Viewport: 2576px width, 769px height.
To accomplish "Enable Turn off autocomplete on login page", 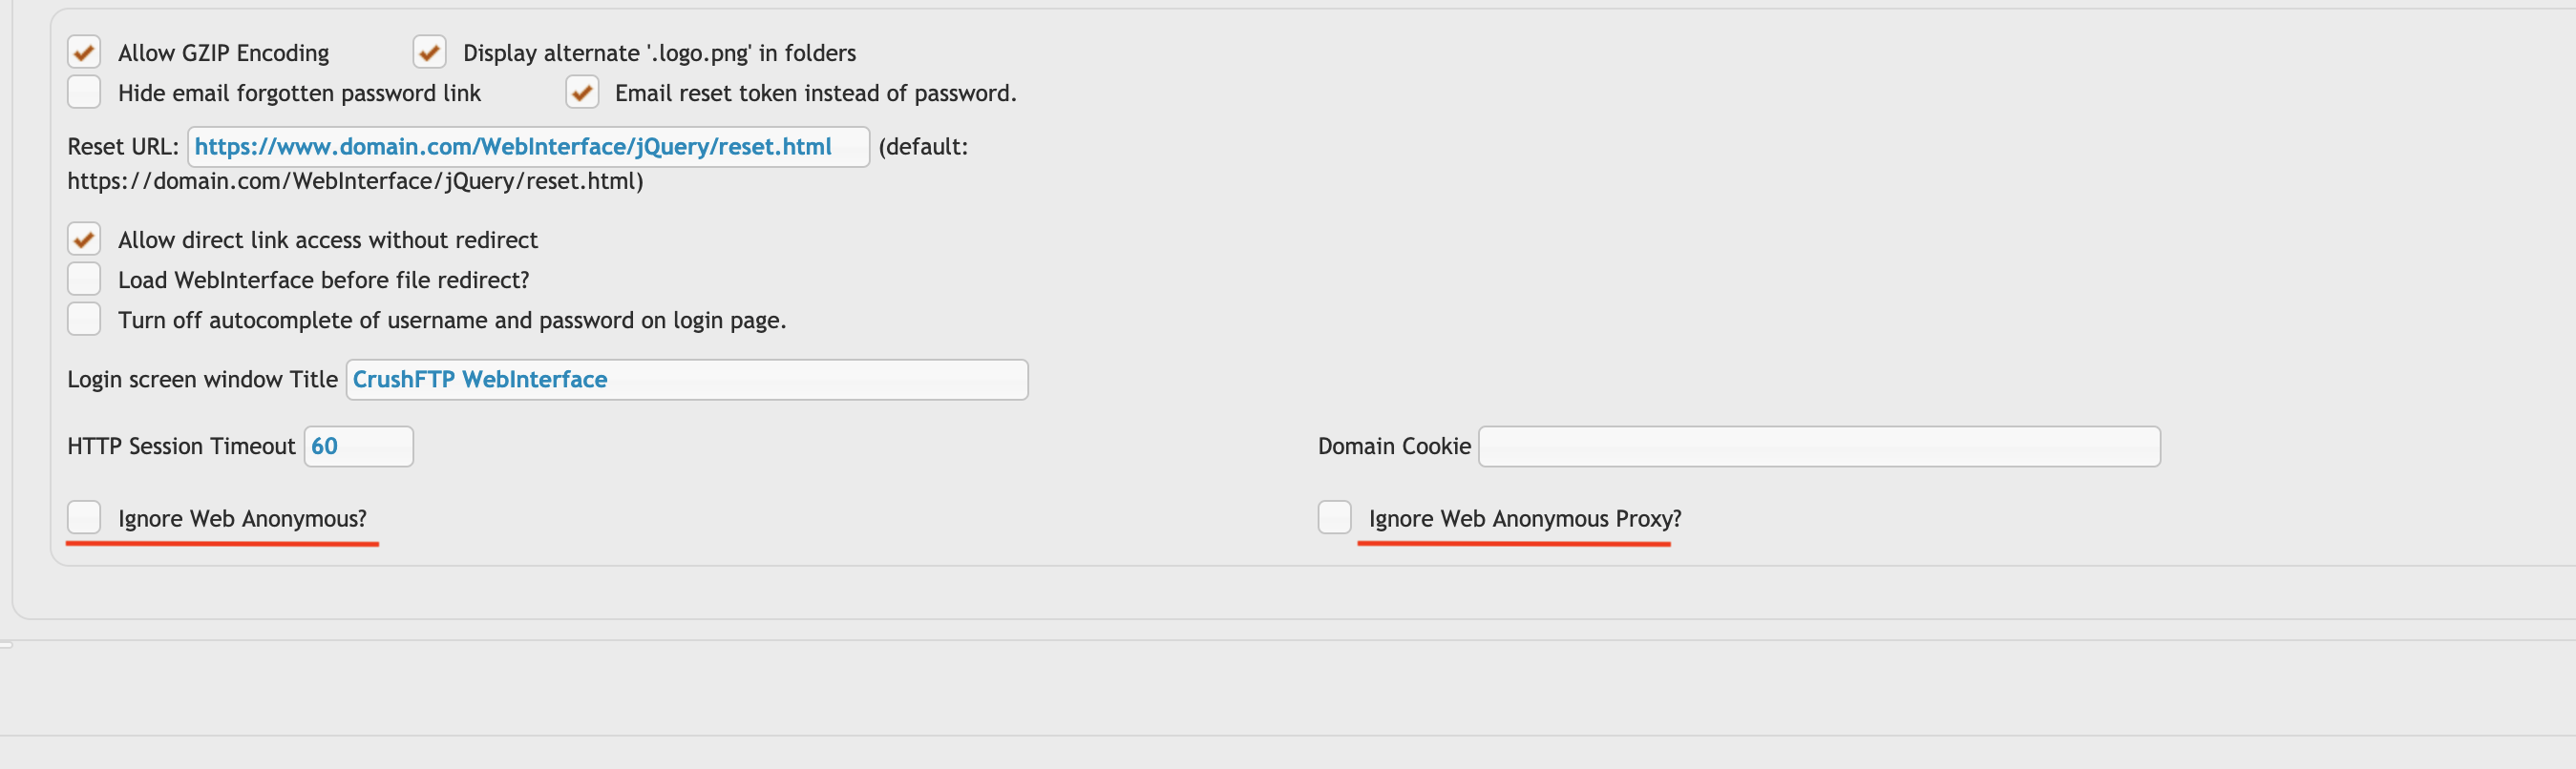I will [x=84, y=319].
